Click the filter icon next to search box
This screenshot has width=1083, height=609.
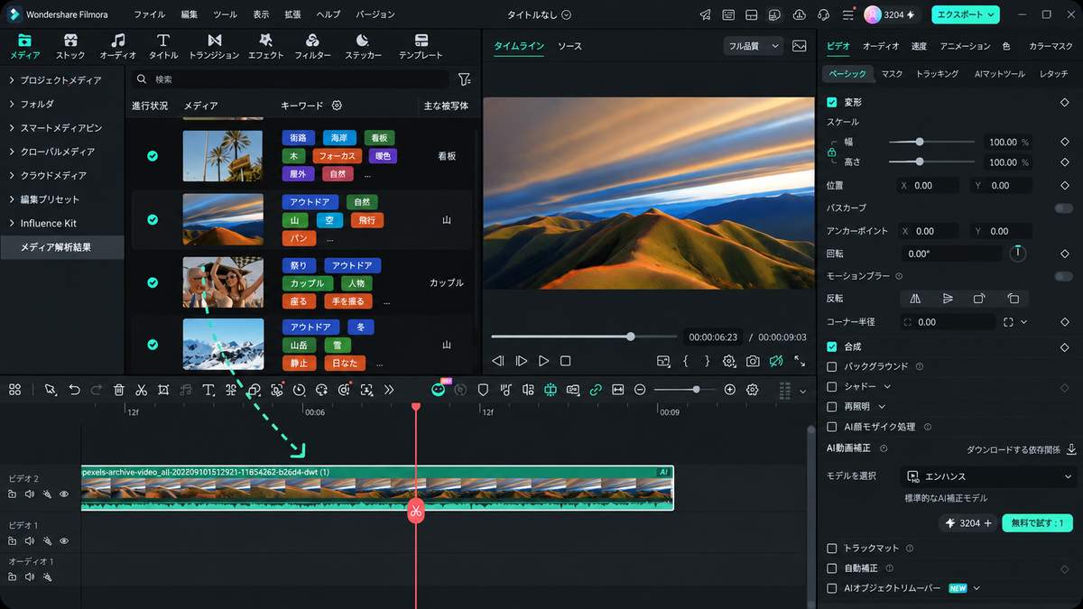pyautogui.click(x=464, y=79)
